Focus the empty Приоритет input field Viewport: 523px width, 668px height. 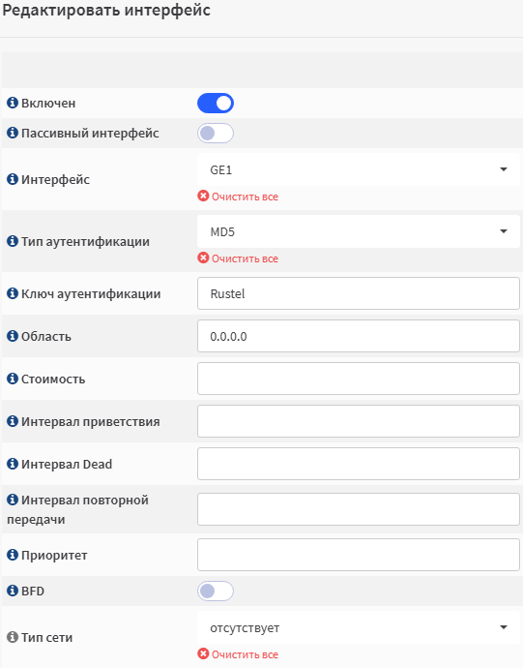[359, 555]
